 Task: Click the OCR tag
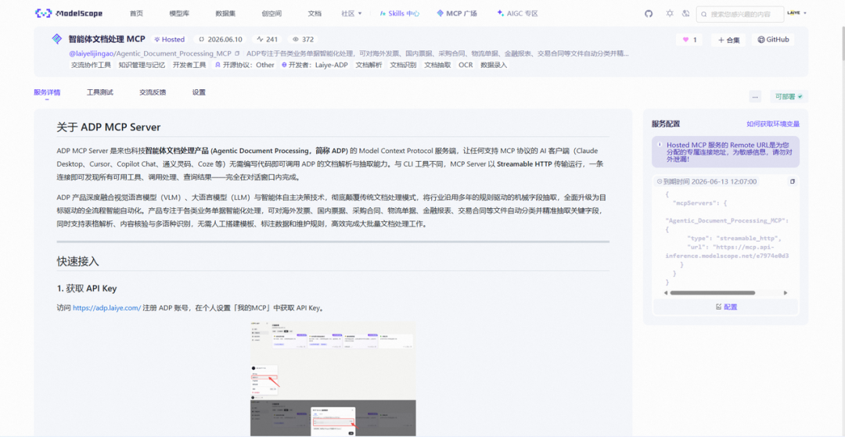coord(466,65)
